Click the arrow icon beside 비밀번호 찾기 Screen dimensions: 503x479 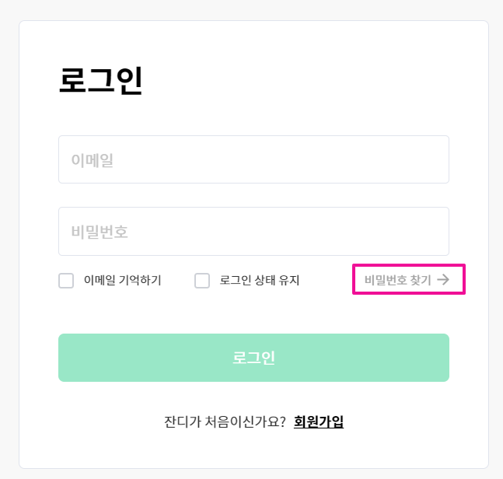(443, 280)
